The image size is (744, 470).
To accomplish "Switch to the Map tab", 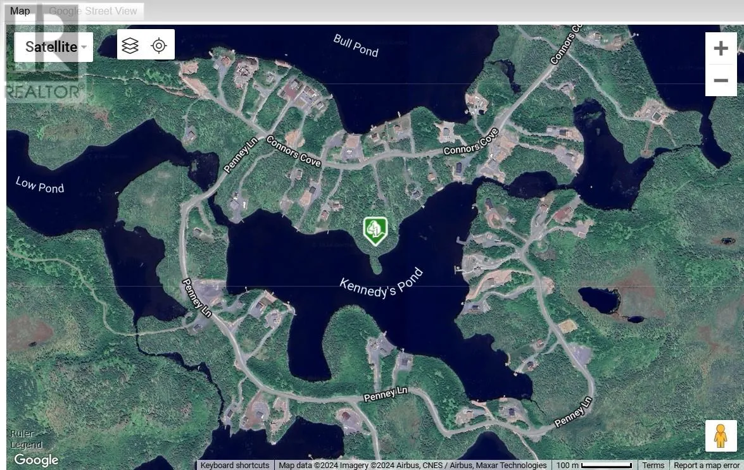I will point(20,10).
